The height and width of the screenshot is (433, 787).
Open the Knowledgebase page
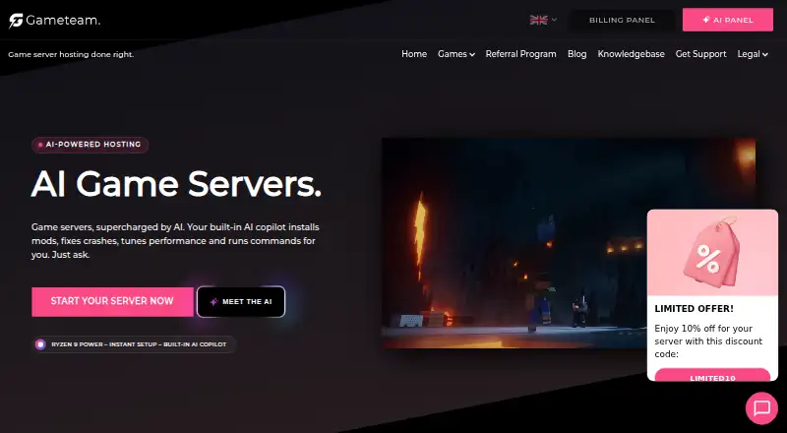click(x=631, y=54)
